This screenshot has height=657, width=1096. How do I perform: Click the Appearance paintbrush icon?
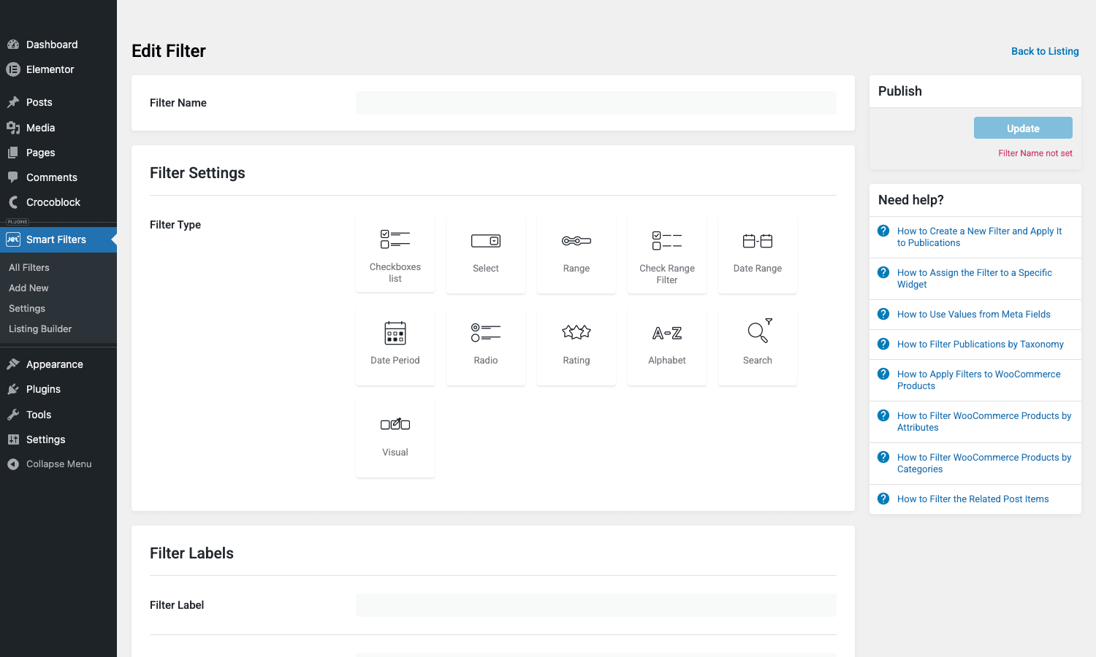[x=13, y=364]
